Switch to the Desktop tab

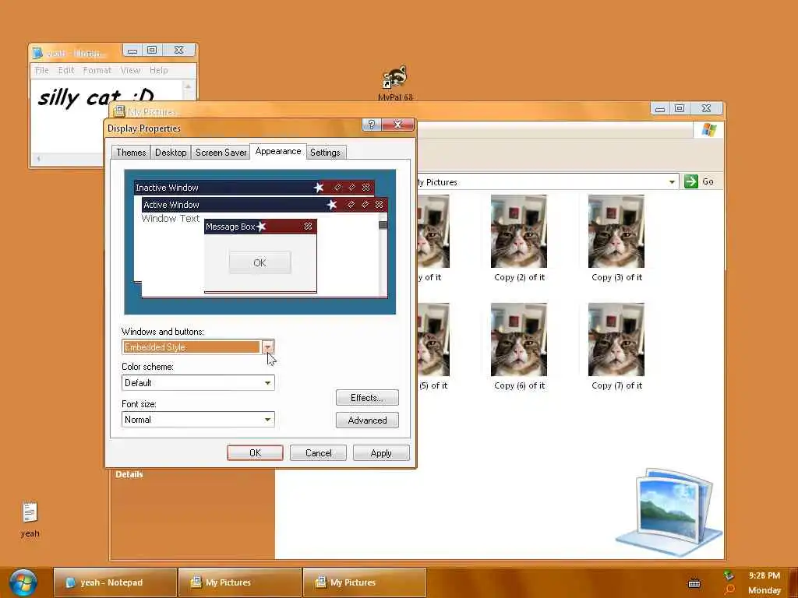coord(171,153)
